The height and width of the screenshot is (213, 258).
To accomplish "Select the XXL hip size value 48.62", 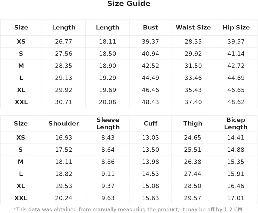I will [236, 102].
